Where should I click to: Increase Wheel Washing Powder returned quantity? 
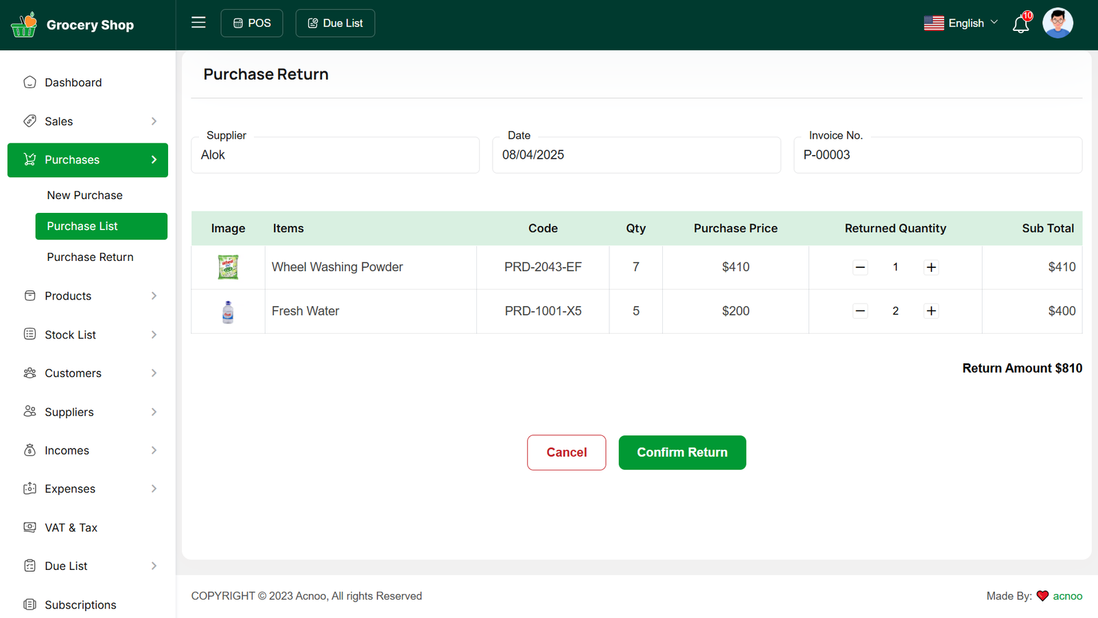click(x=931, y=267)
